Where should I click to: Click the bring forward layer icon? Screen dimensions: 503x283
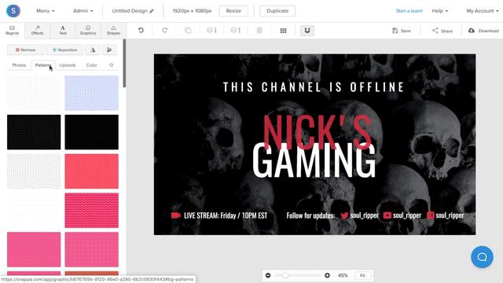coord(236,31)
